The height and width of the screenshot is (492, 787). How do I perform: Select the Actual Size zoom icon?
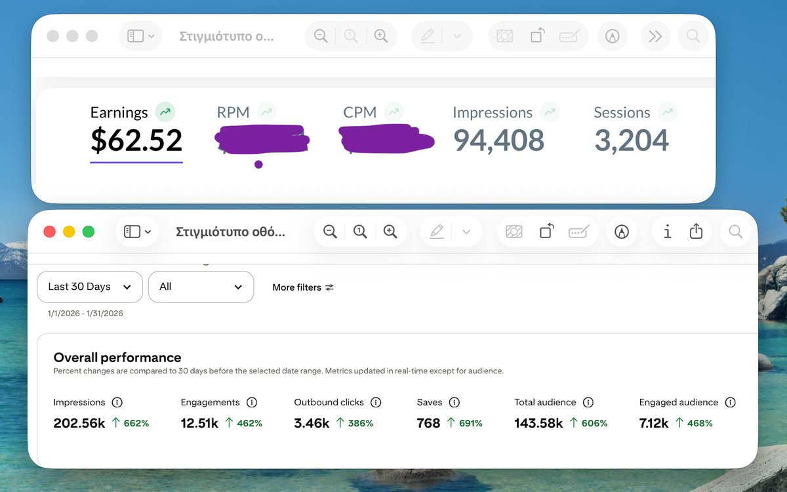[360, 232]
